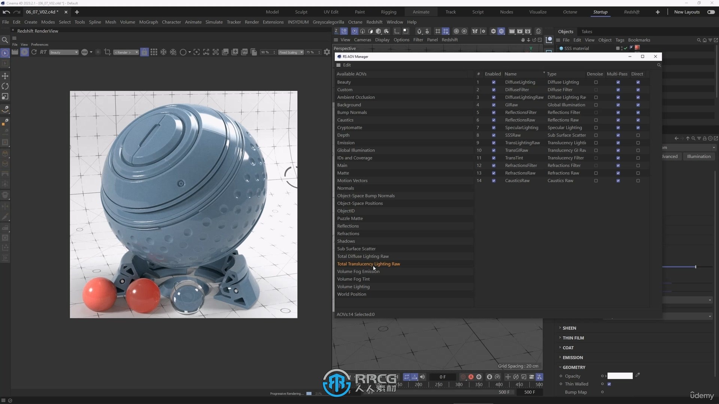Select the crop region tool in RenderView
Screen dimensions: 719x404
click(107, 52)
